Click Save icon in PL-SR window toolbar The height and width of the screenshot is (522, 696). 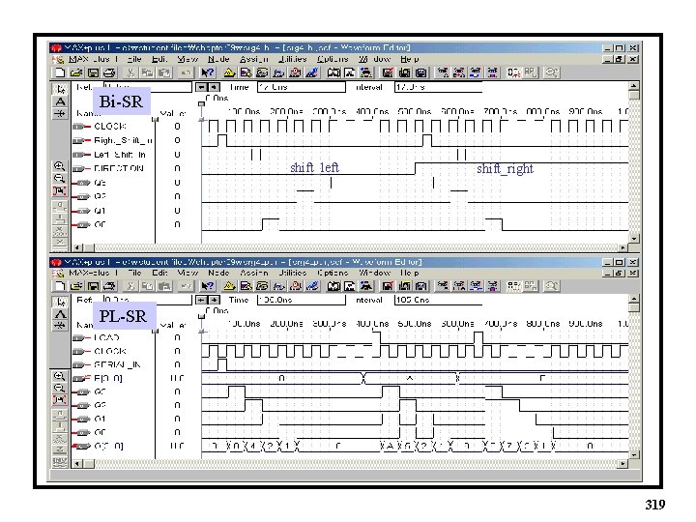coord(93,286)
